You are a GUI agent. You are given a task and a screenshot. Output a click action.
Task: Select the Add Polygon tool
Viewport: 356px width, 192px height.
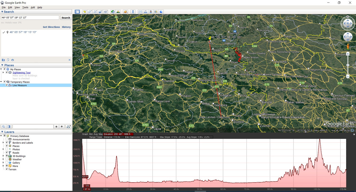90,12
